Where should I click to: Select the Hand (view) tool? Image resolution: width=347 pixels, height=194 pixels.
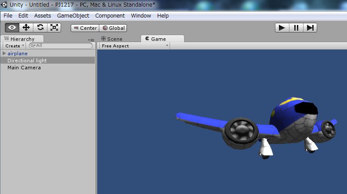(x=12, y=27)
